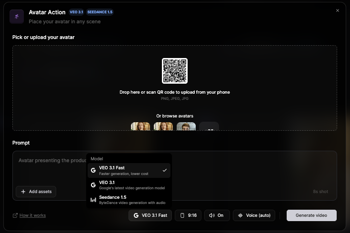Screen dimensions: 350x233
Task: Select the first woman avatar thumbnail
Action: [140, 126]
